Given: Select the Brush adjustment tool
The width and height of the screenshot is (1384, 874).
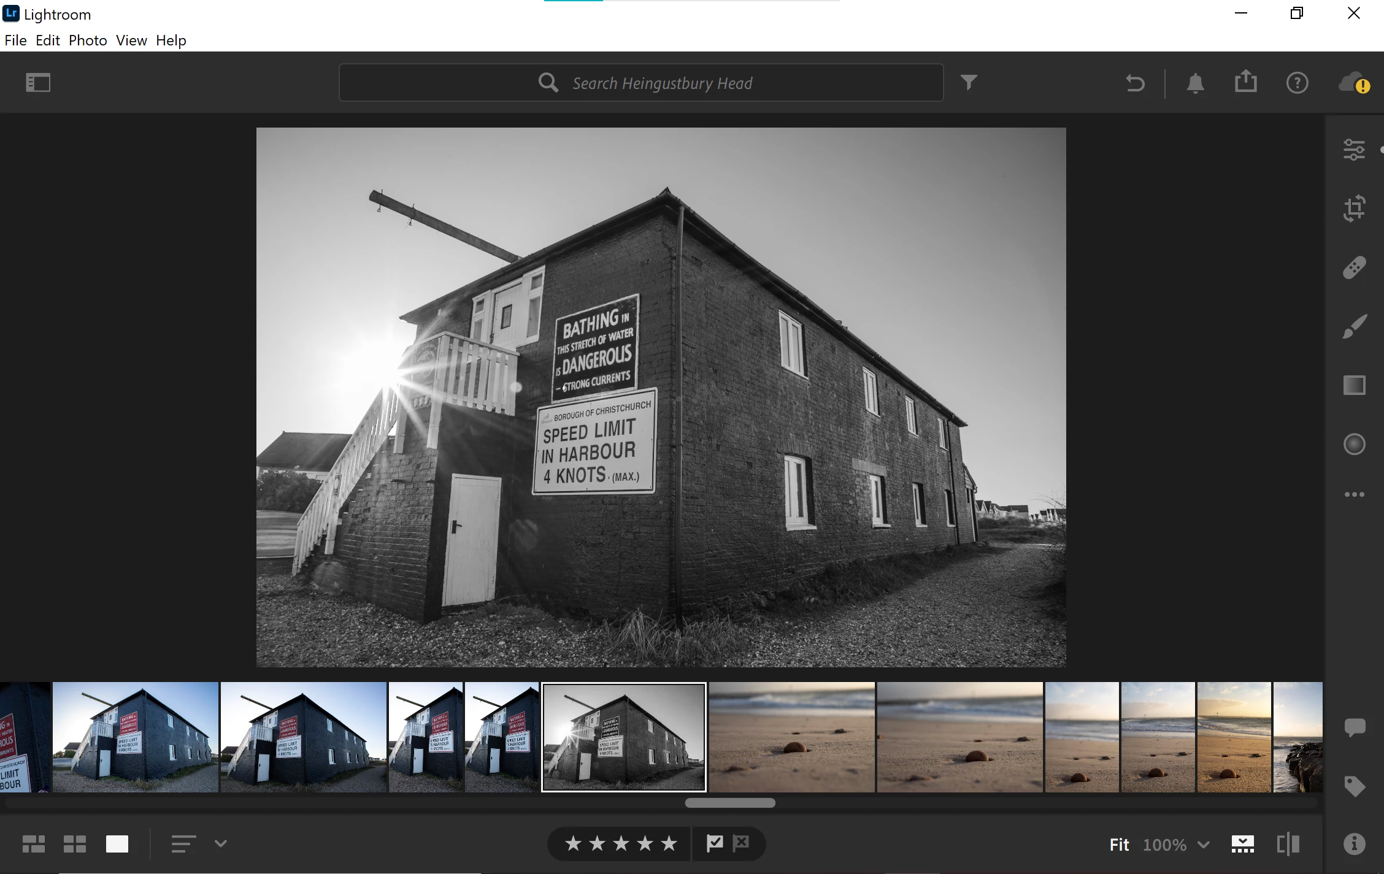Looking at the screenshot, I should pos(1354,326).
